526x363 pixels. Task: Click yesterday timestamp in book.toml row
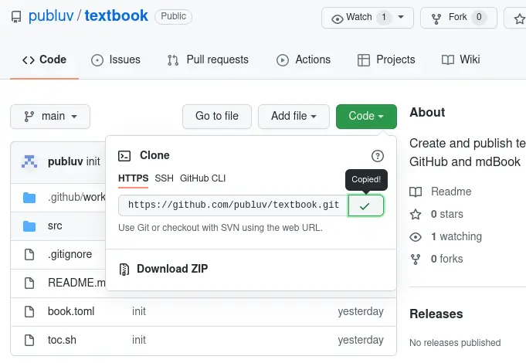(x=361, y=311)
